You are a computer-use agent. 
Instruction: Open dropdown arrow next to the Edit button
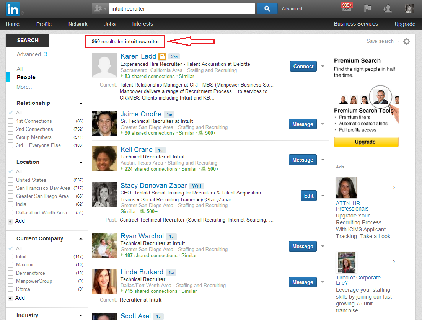[323, 196]
